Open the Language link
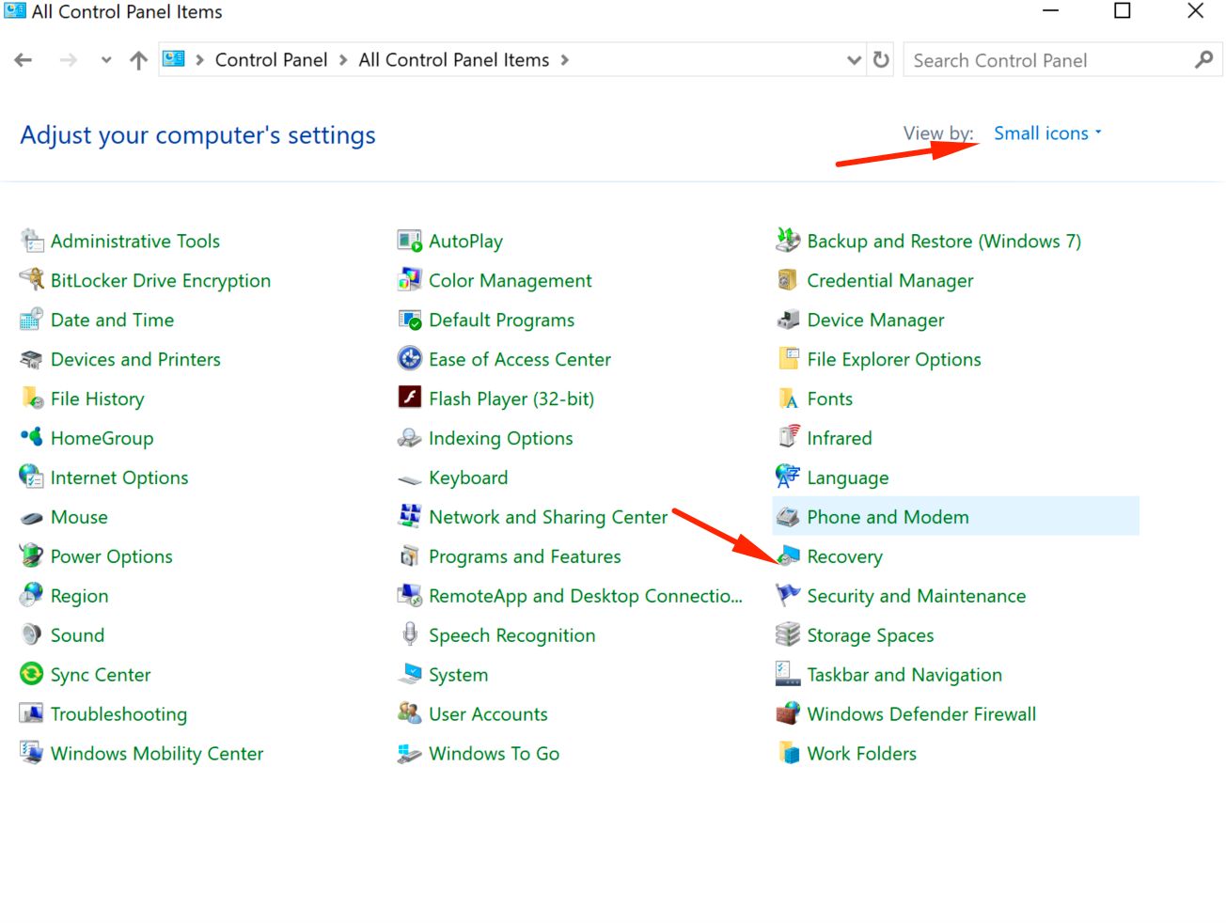This screenshot has height=923, width=1226. coord(848,477)
